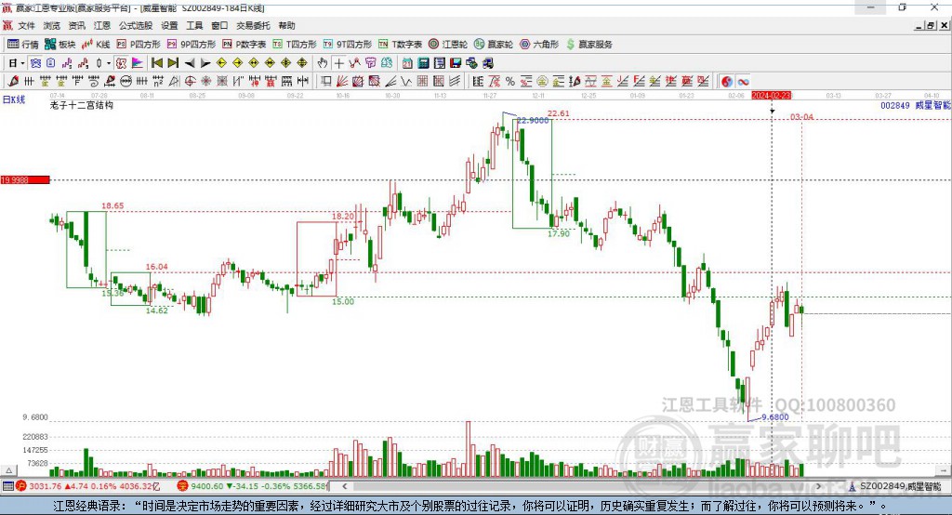Toggle the colored gradient triangle icon
Screen dimensions: 952x515
point(138,63)
